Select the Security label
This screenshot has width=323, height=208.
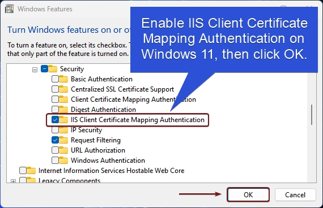point(72,69)
